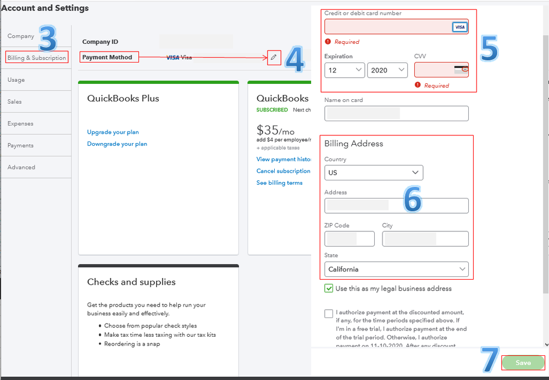
Task: Click the QuickBooks Plus card heading
Action: click(x=123, y=99)
